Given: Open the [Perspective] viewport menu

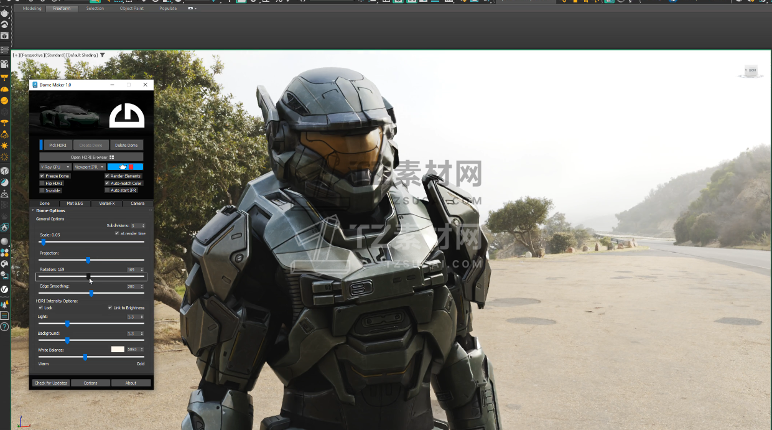Looking at the screenshot, I should click(32, 55).
